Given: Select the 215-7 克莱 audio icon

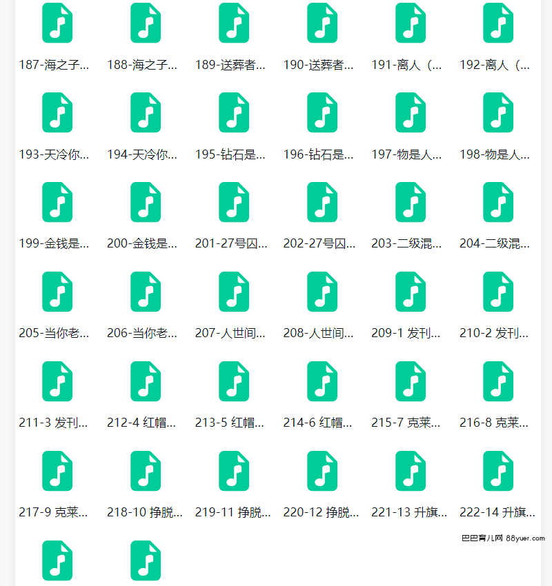Looking at the screenshot, I should [x=411, y=381].
